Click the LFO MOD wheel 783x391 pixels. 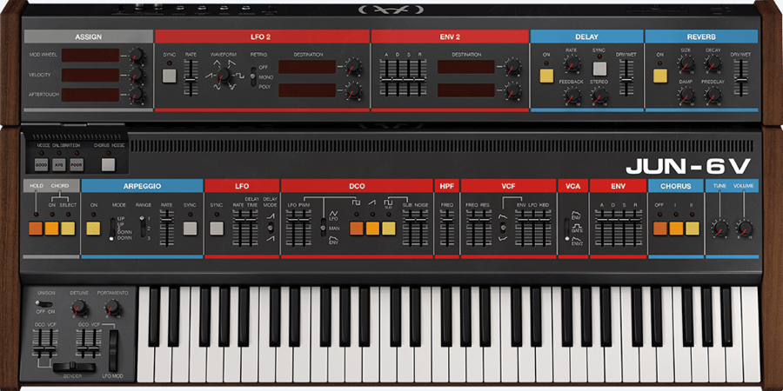click(x=114, y=351)
